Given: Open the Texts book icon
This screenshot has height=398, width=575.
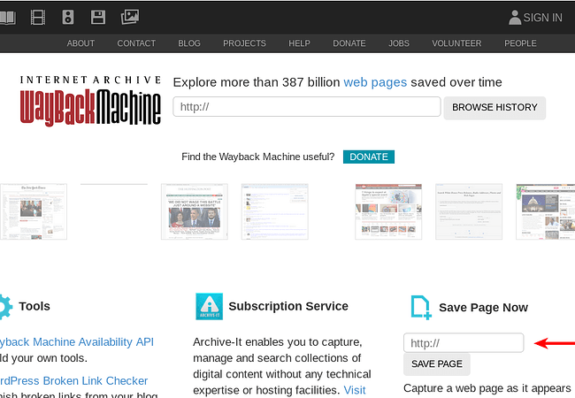Looking at the screenshot, I should pos(7,18).
